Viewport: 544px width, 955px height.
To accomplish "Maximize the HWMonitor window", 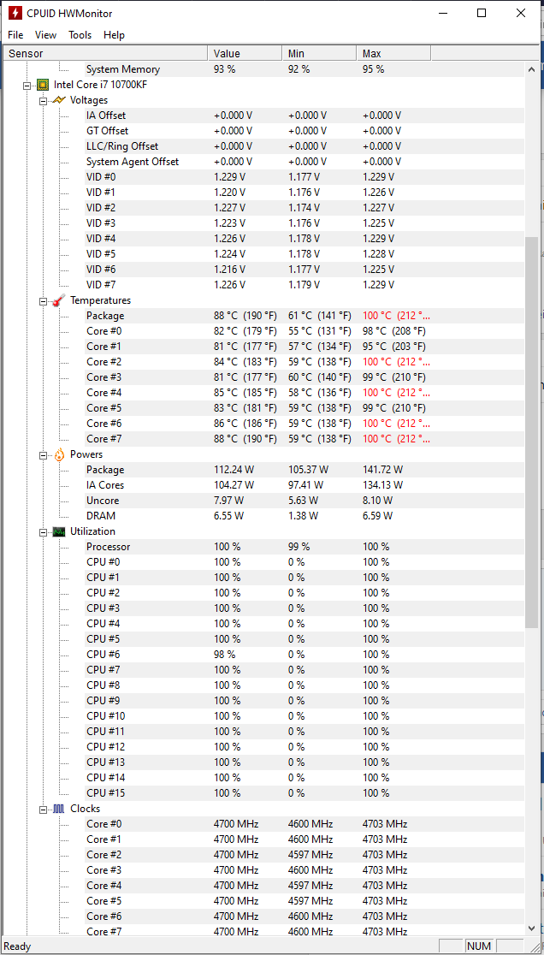I will pyautogui.click(x=482, y=13).
